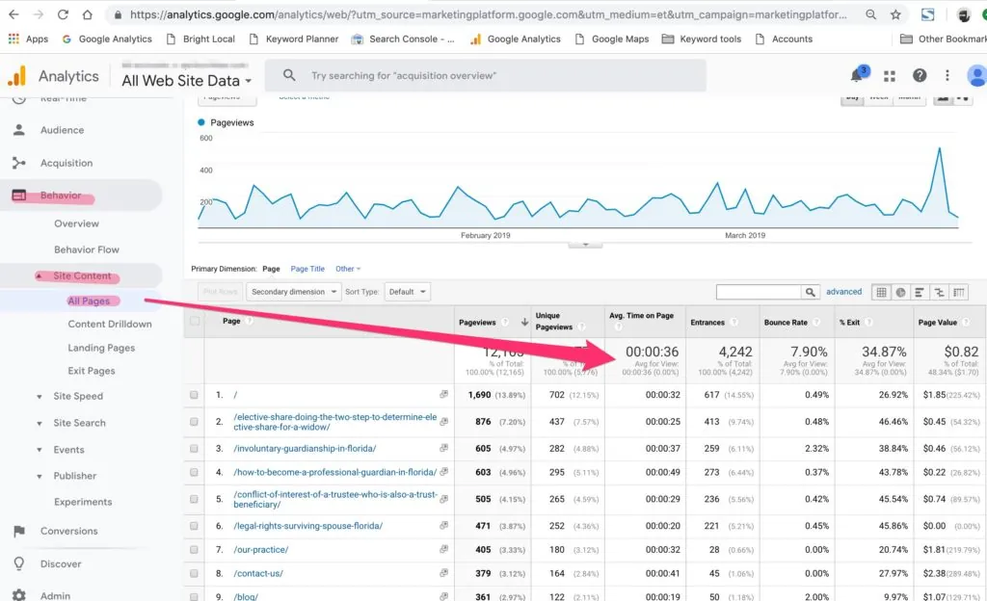Open the notifications bell
The width and height of the screenshot is (987, 601).
coord(857,76)
